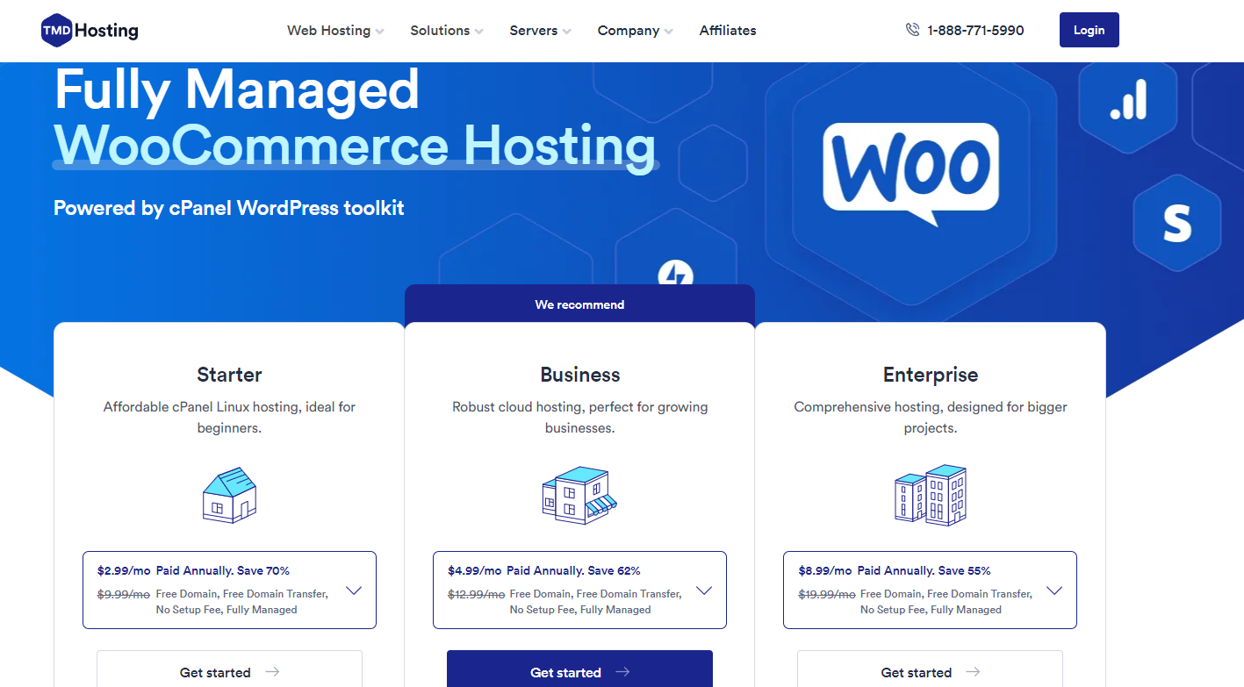Click the Starter plan heading
This screenshot has height=687, width=1244.
click(x=229, y=375)
